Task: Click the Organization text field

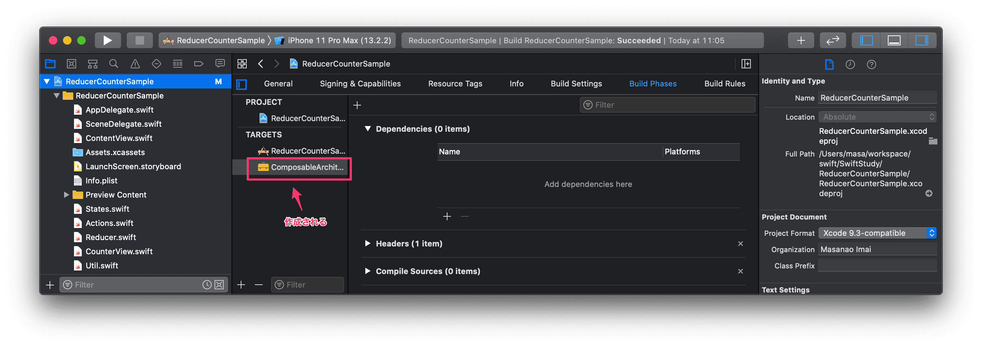Action: 877,249
